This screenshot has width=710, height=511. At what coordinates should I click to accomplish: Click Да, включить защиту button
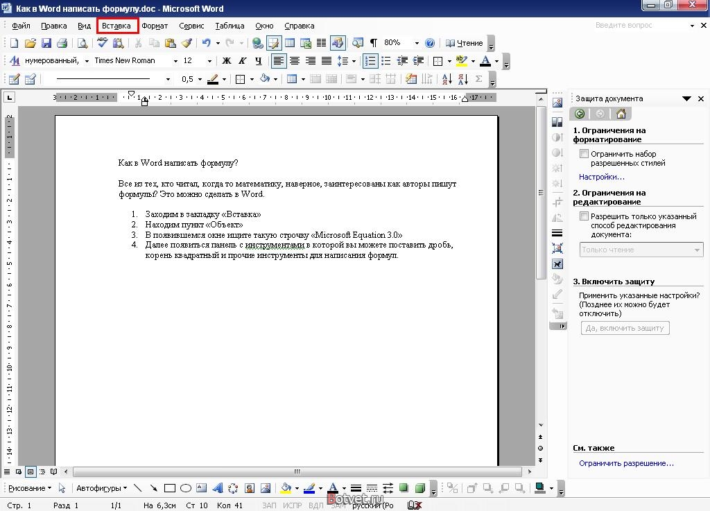(625, 328)
